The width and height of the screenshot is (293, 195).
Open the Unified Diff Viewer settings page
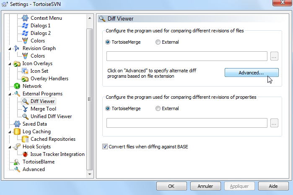click(51, 116)
